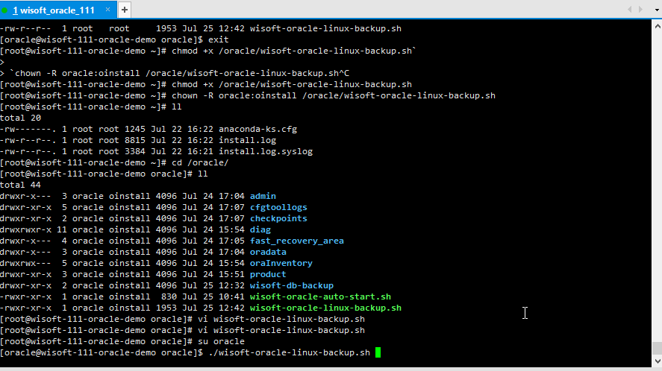662x371 pixels.
Task: Click the oraInventory directory entry
Action: coord(281,263)
